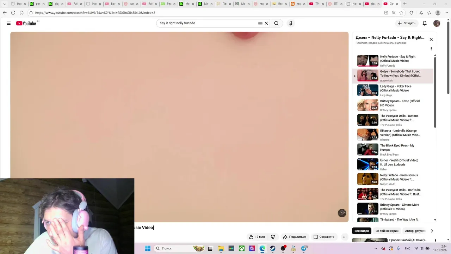Click the playlist scrollbar thumb
This screenshot has height=254, width=451.
click(x=435, y=92)
